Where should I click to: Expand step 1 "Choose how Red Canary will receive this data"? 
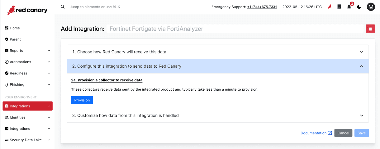click(x=218, y=52)
